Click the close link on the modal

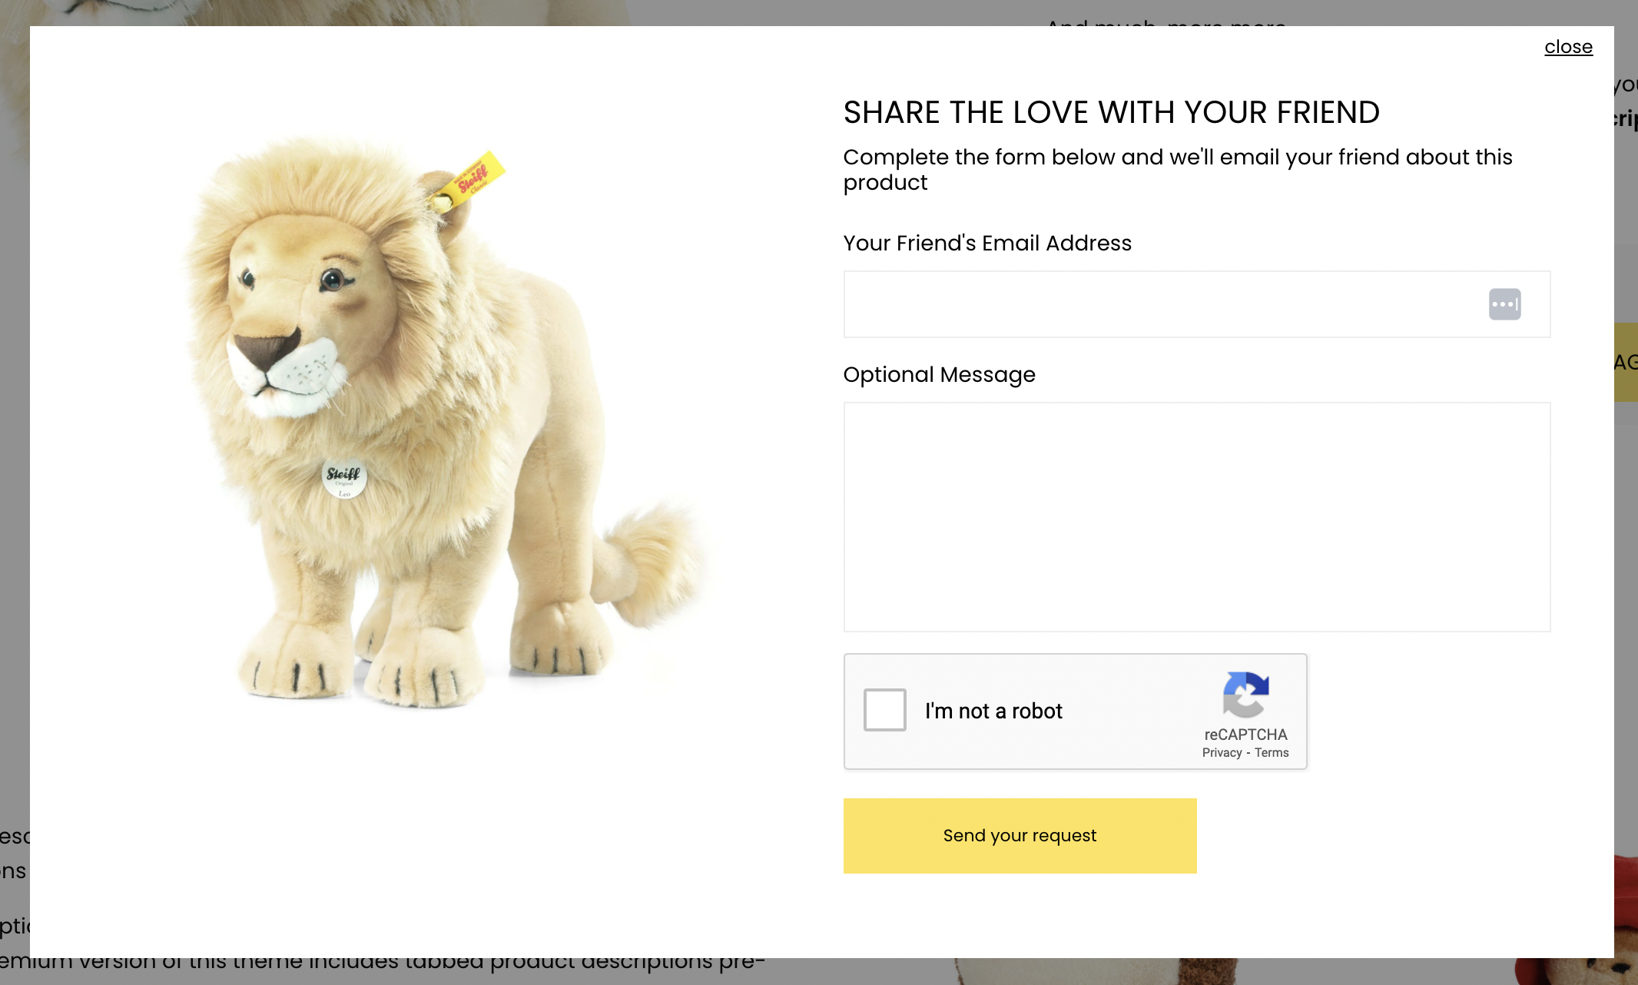tap(1568, 47)
